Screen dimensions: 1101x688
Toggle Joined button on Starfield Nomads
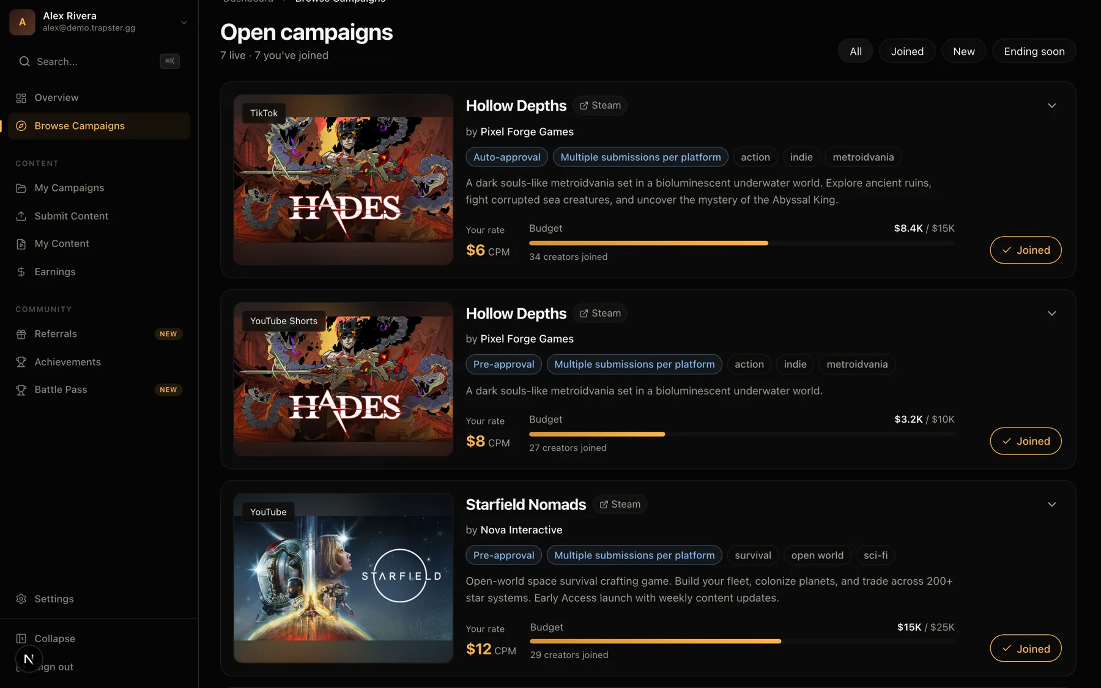click(x=1025, y=648)
